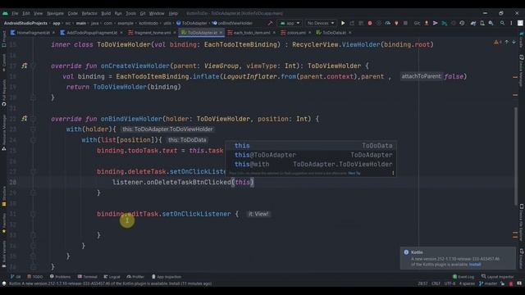Click the override gutter icon for onBindViewHolder
Image resolution: width=525 pixels, height=295 pixels.
tap(24, 119)
